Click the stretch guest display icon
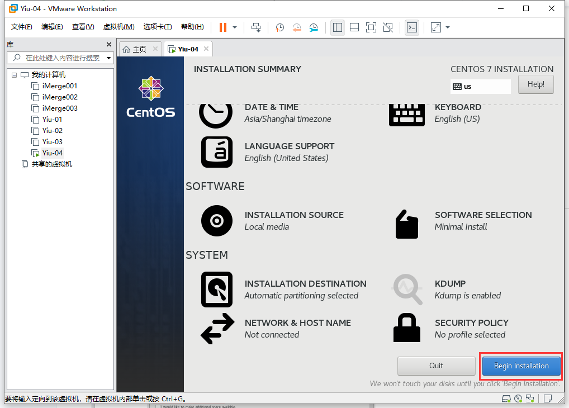This screenshot has width=569, height=408. click(436, 27)
